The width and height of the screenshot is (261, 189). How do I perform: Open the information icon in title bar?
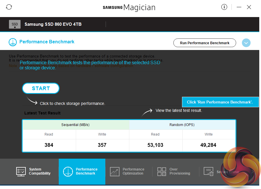pos(224,7)
